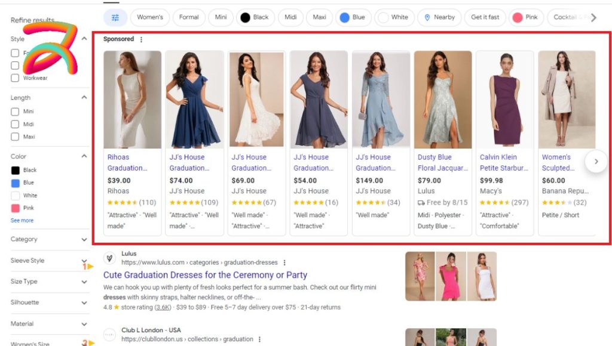Open Calvin Klein Petite Starburst listing

coord(504,162)
